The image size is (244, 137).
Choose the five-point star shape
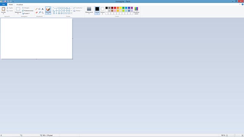(59, 13)
